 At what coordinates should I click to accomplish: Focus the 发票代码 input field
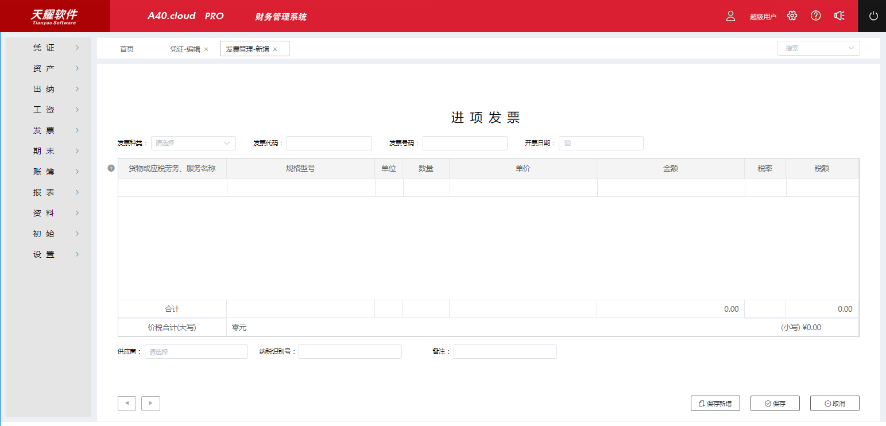(x=329, y=143)
